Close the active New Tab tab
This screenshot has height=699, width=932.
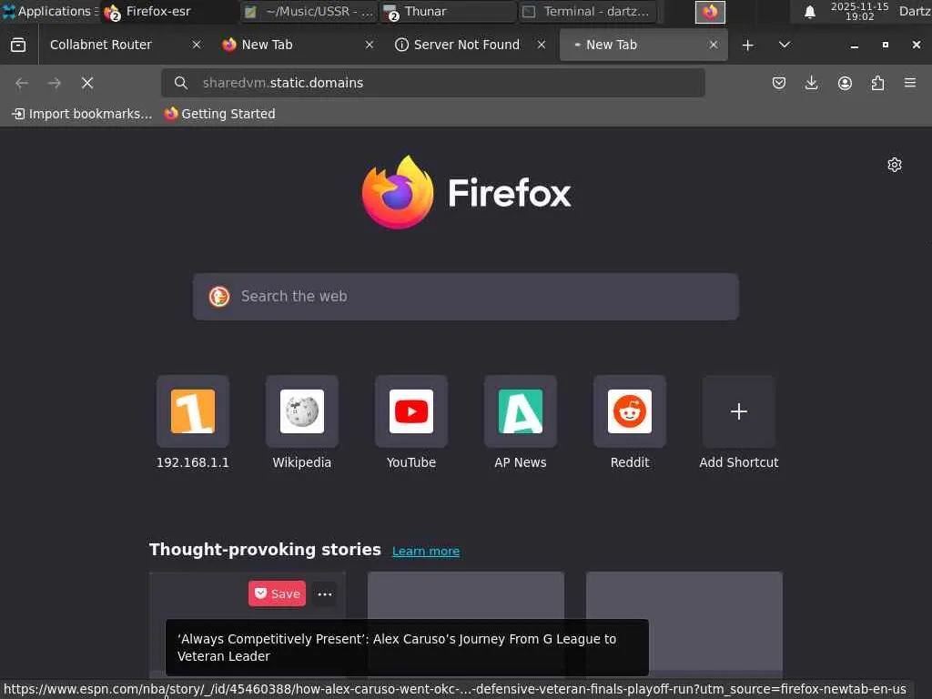pos(714,46)
